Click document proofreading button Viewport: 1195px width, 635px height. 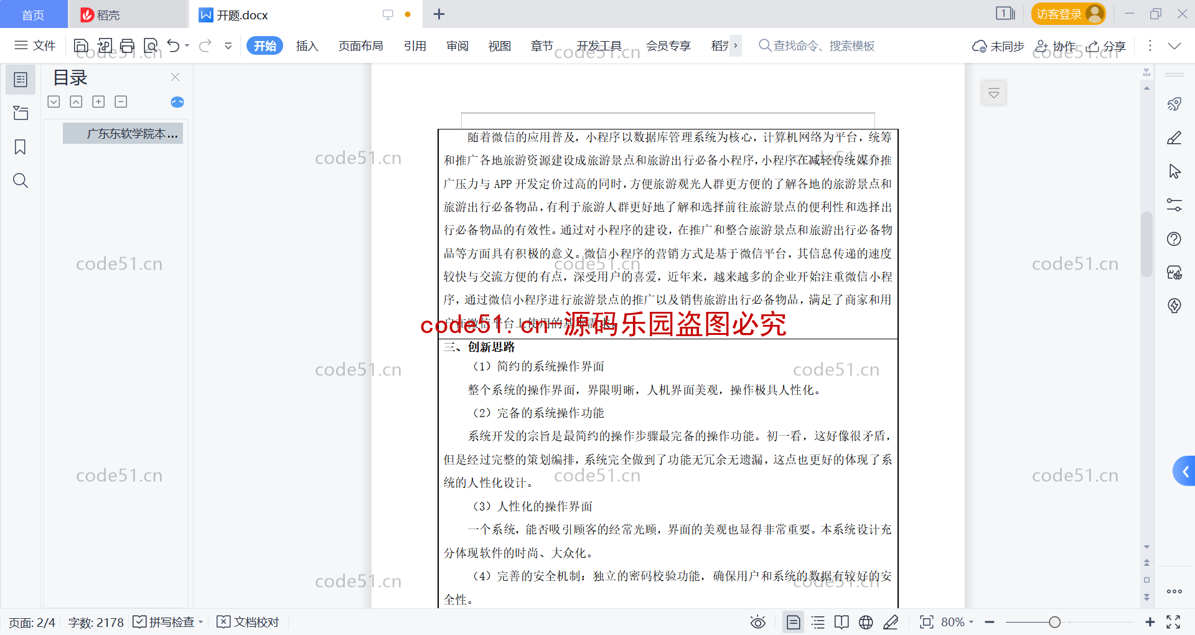click(x=248, y=622)
